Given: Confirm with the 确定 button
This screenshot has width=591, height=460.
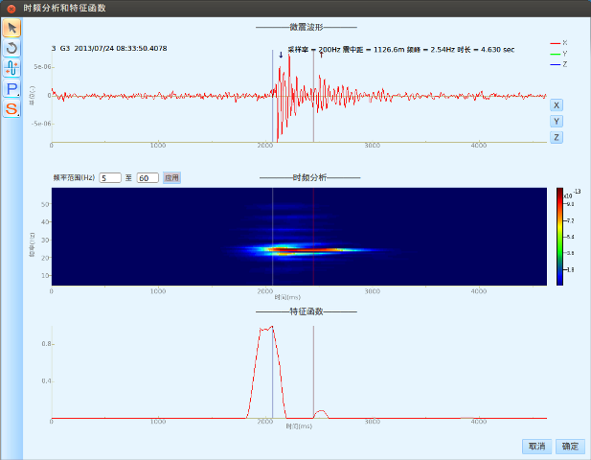Looking at the screenshot, I should pyautogui.click(x=570, y=446).
